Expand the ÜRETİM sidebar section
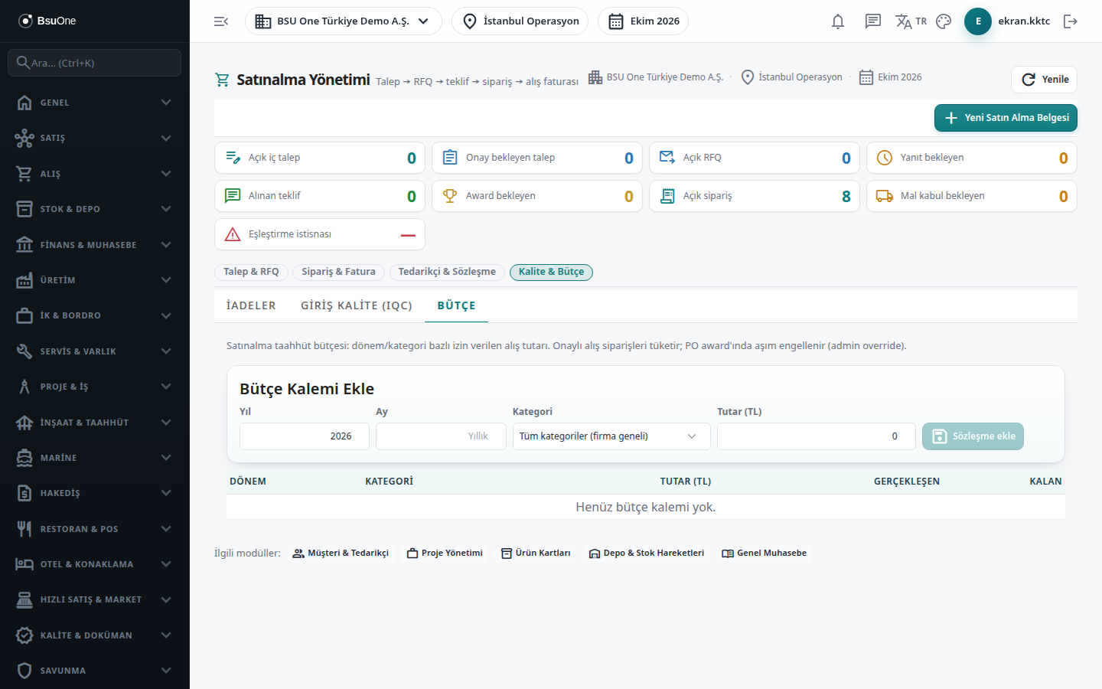This screenshot has height=689, width=1102. (x=95, y=280)
